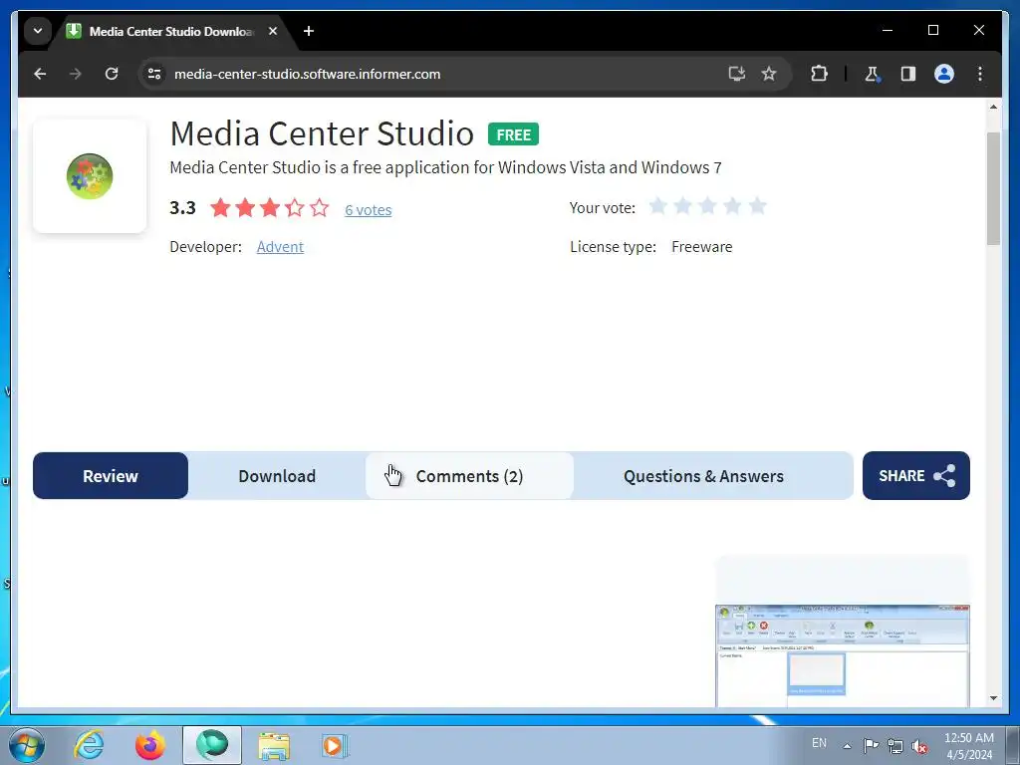Open the Comments (2) tab
This screenshot has width=1020, height=765.
tap(469, 475)
